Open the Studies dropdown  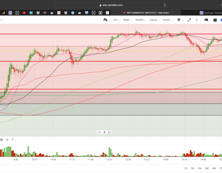[x=140, y=20]
